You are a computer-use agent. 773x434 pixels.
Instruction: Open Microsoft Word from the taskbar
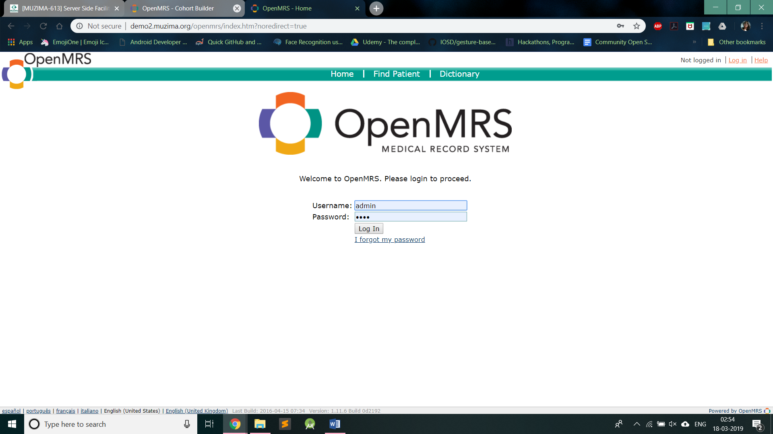point(335,424)
